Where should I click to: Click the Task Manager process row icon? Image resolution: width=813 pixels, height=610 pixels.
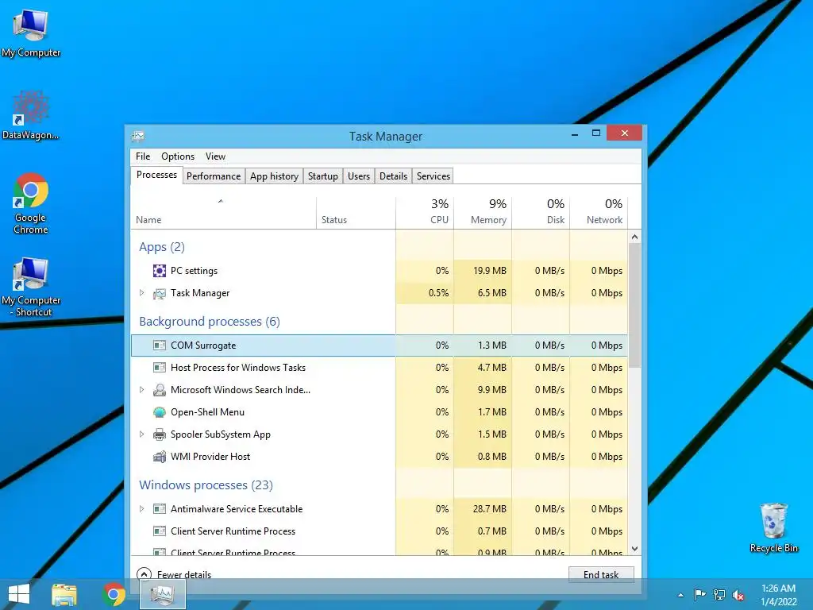coord(159,294)
